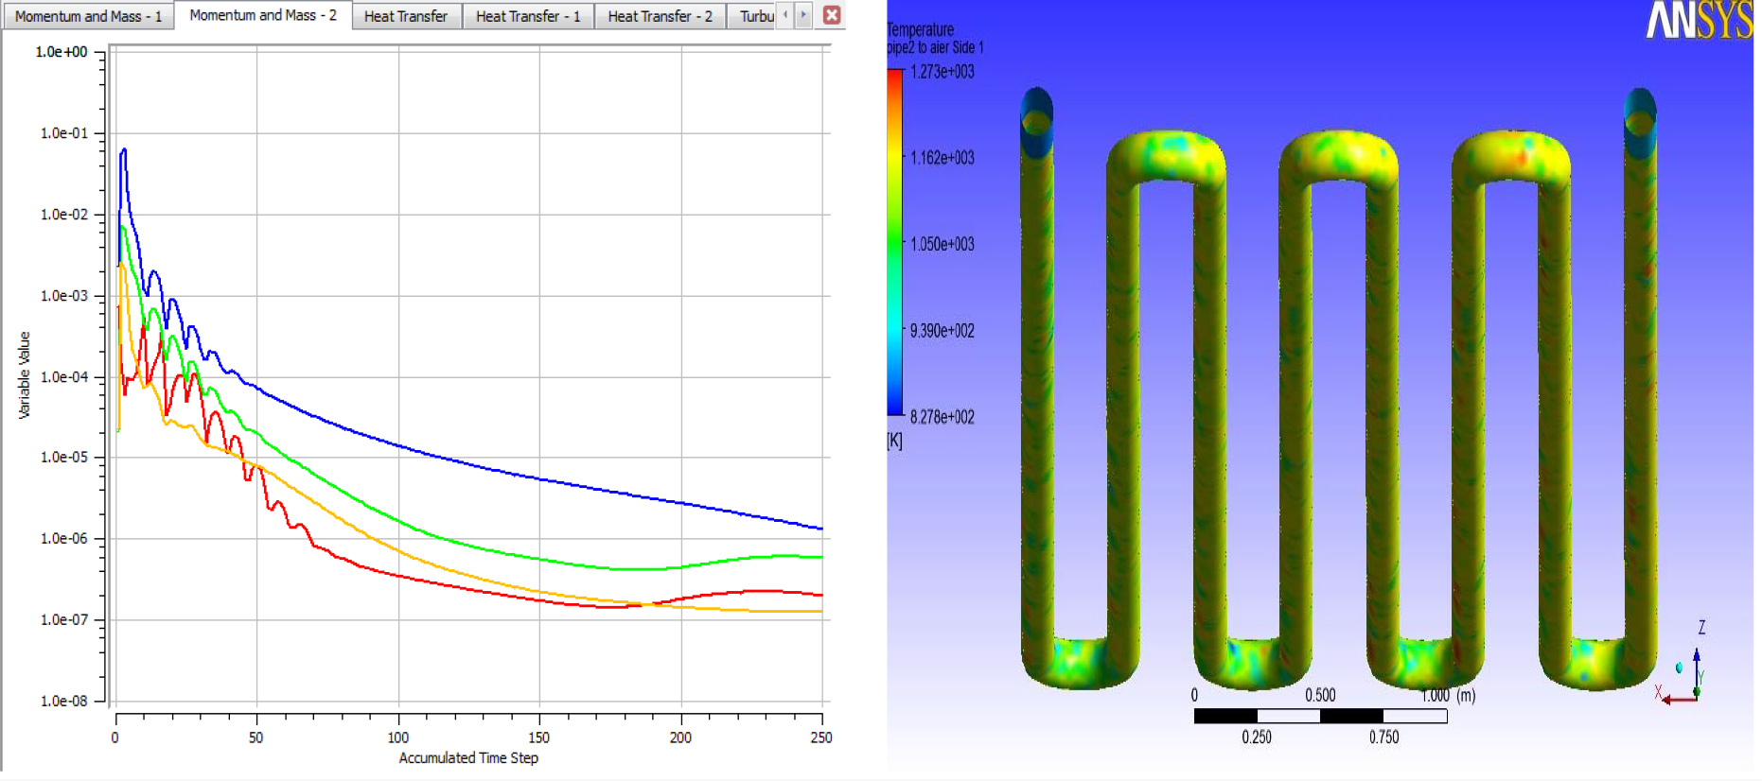The width and height of the screenshot is (1762, 781).
Task: Click the green Y axis dot on triad
Action: [1697, 692]
